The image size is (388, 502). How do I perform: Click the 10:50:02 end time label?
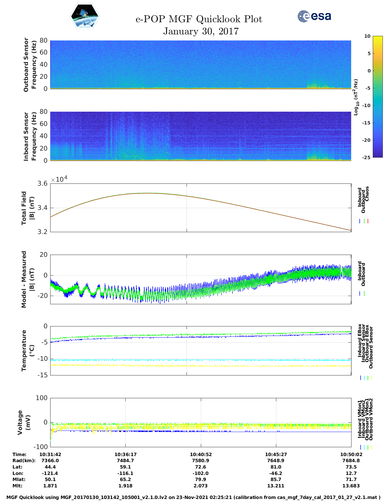tap(351, 454)
